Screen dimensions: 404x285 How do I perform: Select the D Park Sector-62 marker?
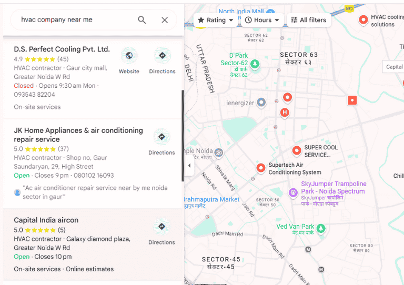pos(255,64)
